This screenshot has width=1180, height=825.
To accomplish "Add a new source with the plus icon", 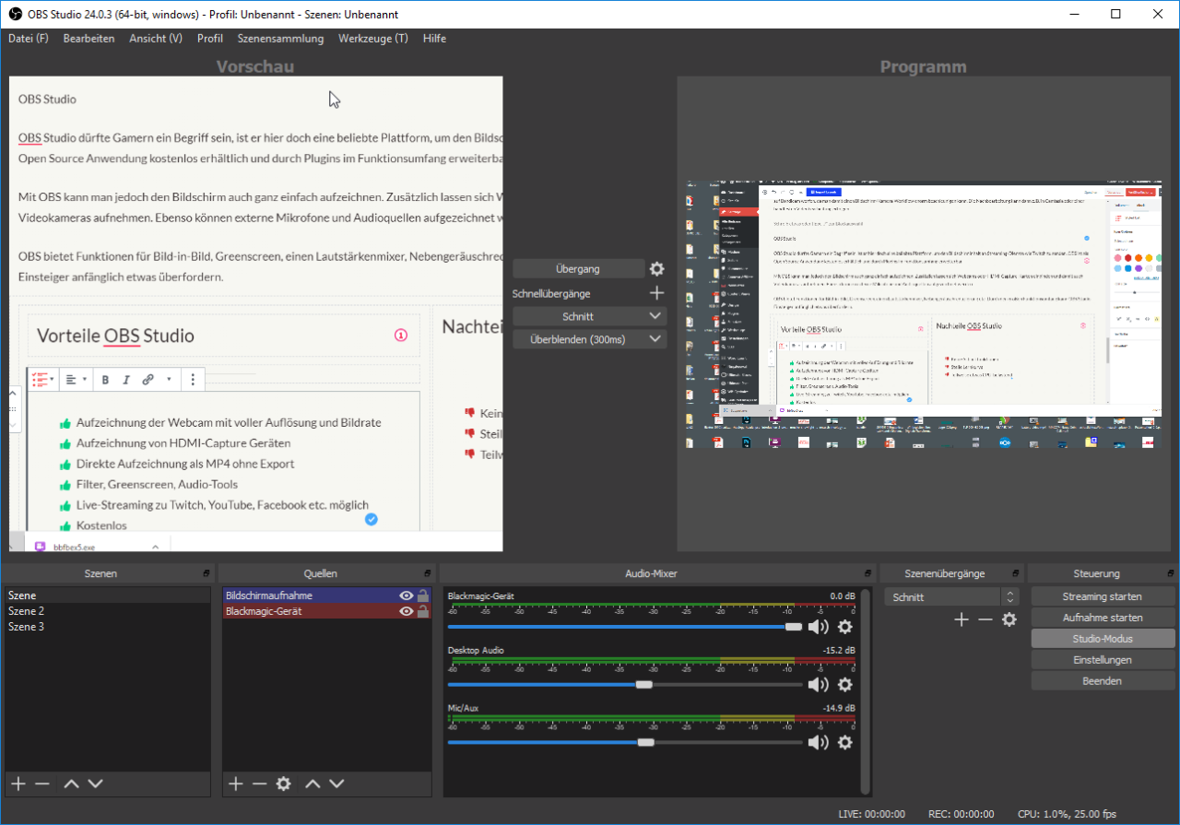I will click(x=235, y=784).
